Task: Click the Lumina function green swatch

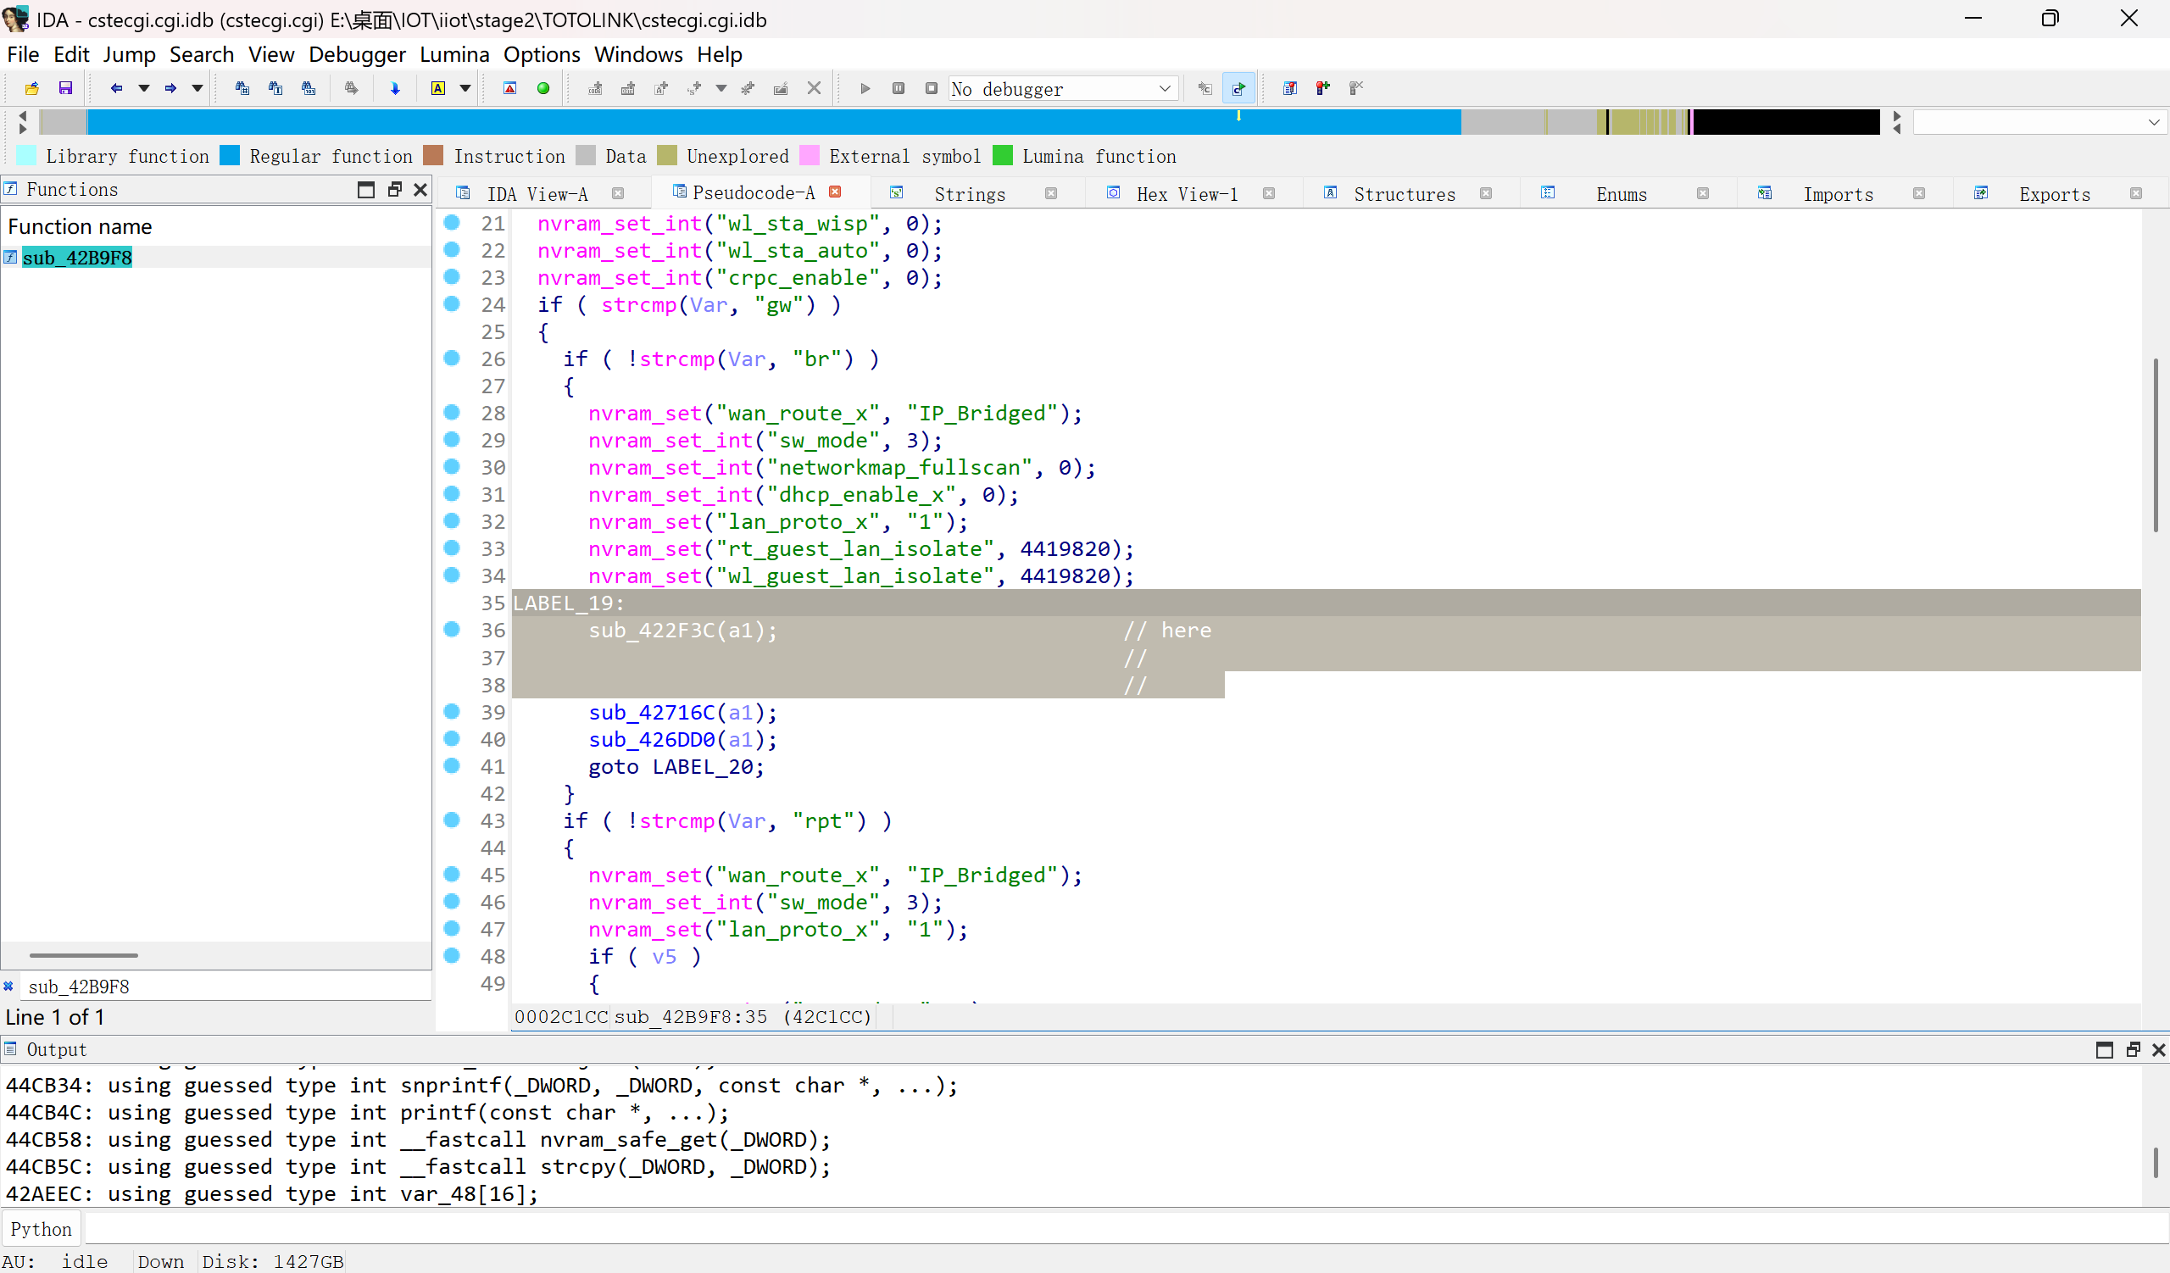Action: (x=1002, y=156)
